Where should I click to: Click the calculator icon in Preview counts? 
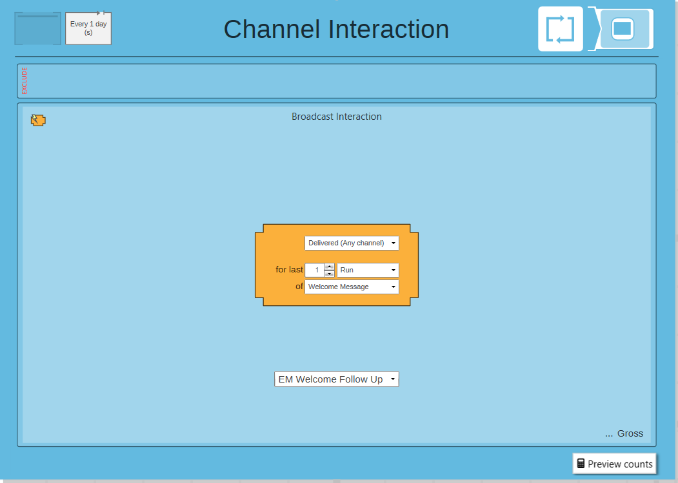(x=581, y=464)
